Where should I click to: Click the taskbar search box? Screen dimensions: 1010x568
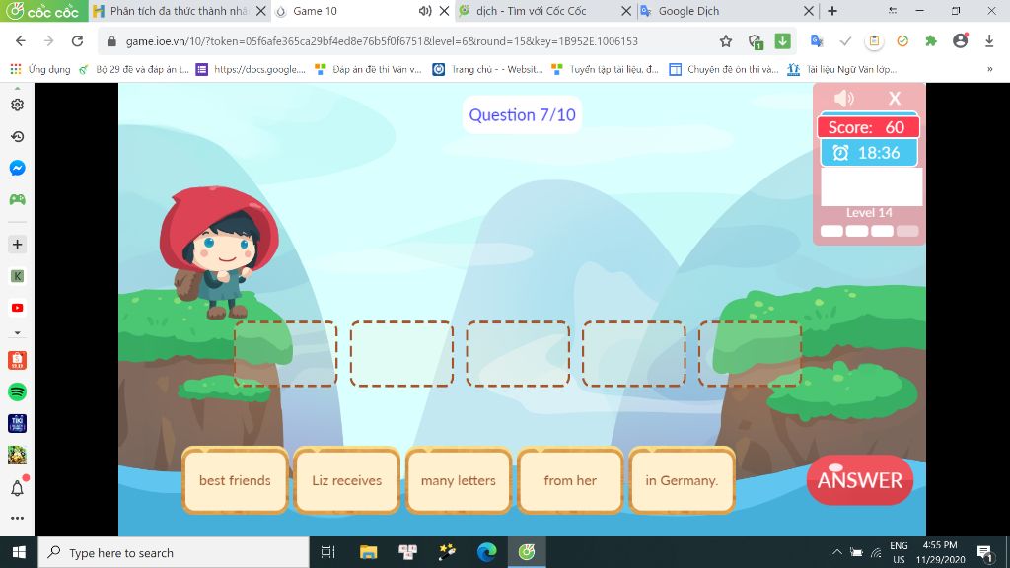pyautogui.click(x=174, y=552)
